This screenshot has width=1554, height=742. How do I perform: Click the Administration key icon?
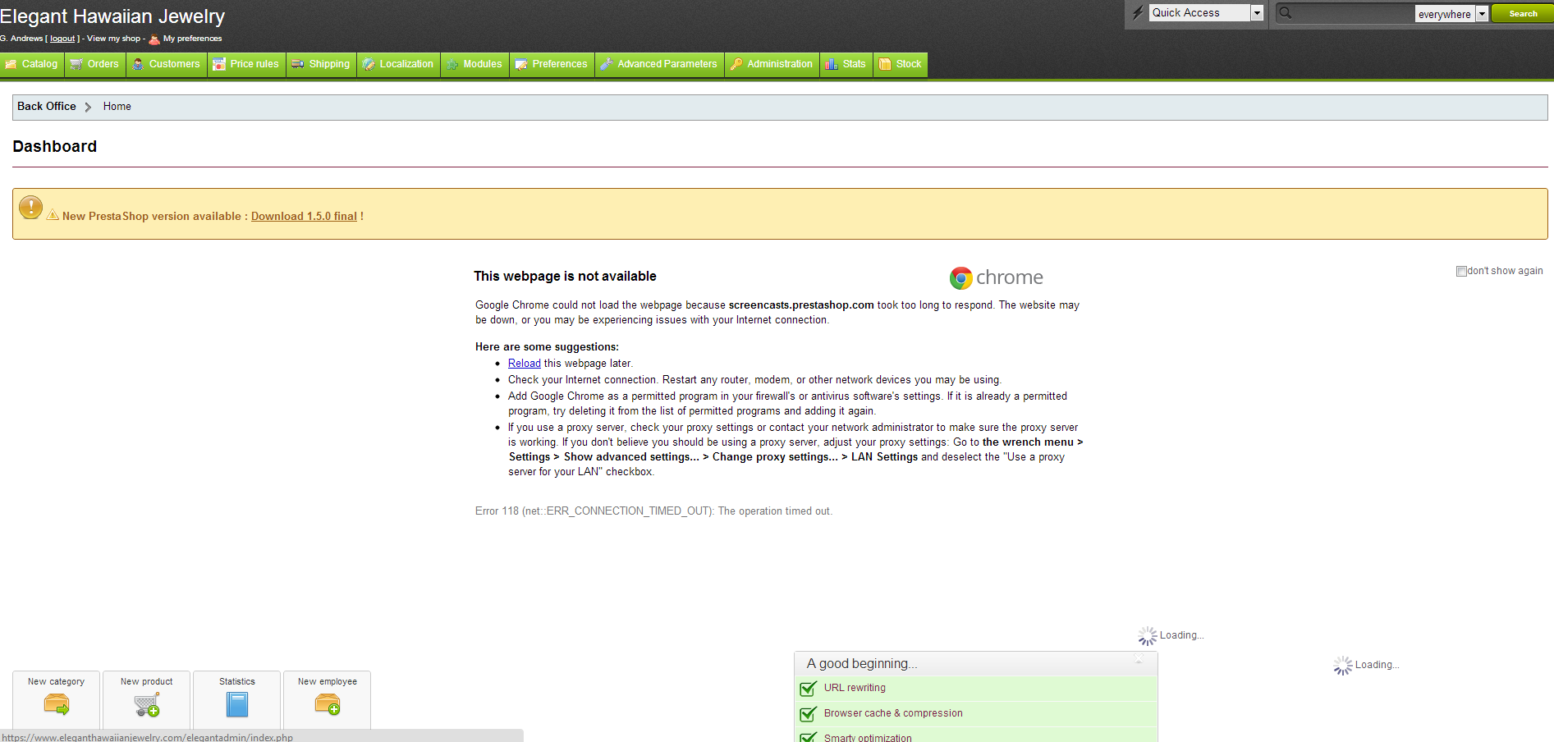pos(736,64)
